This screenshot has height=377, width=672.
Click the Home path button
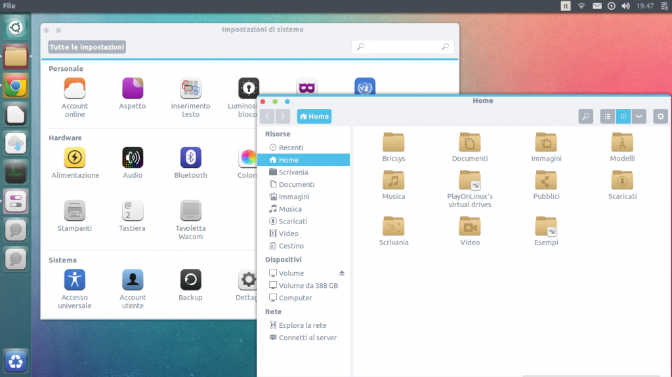point(314,116)
